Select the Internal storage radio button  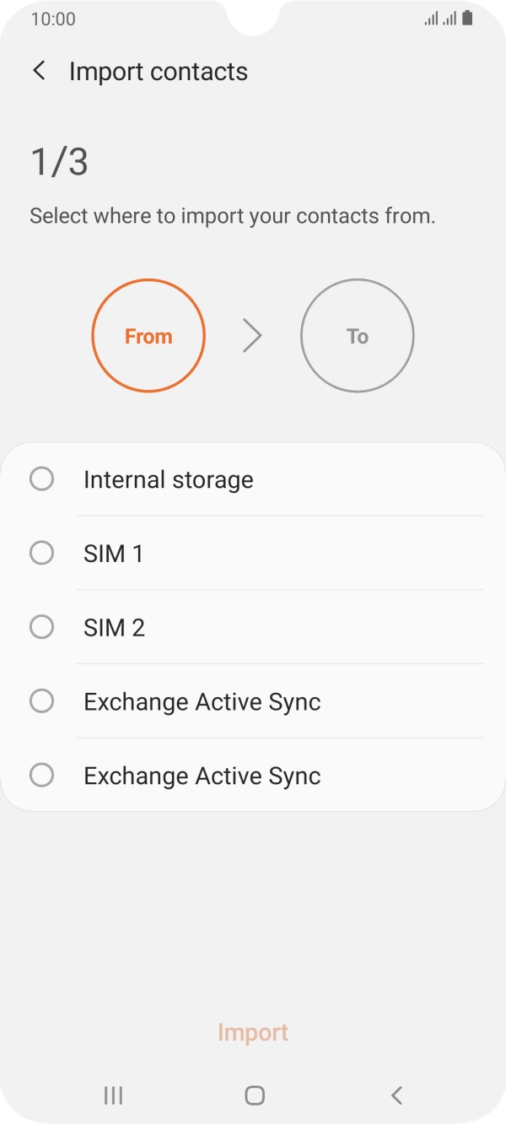pos(41,479)
